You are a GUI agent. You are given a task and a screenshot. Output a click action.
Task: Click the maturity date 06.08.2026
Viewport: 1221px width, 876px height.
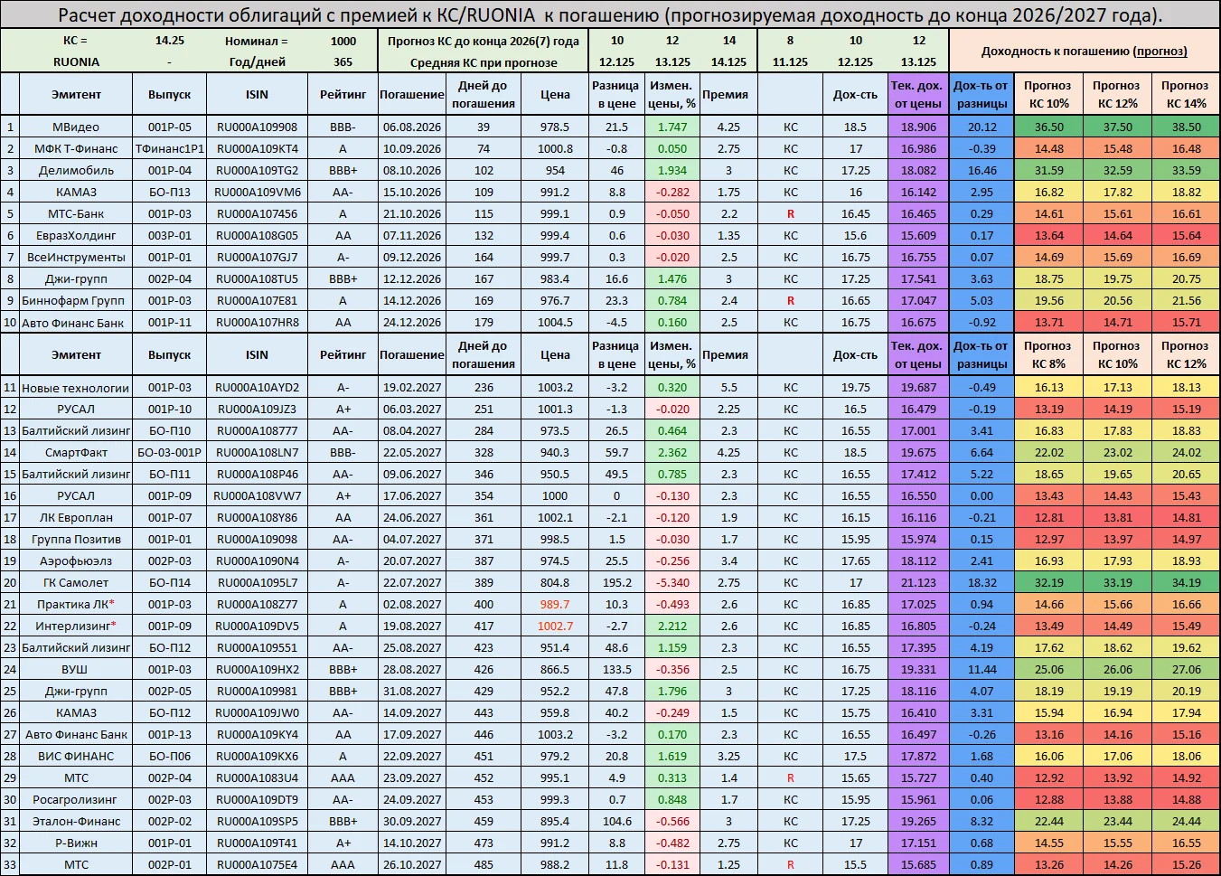pyautogui.click(x=412, y=127)
